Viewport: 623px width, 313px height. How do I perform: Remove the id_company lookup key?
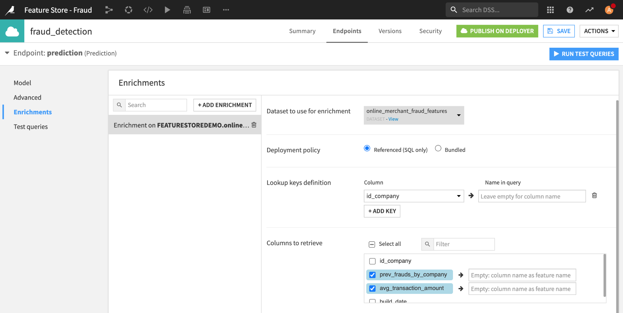click(594, 195)
